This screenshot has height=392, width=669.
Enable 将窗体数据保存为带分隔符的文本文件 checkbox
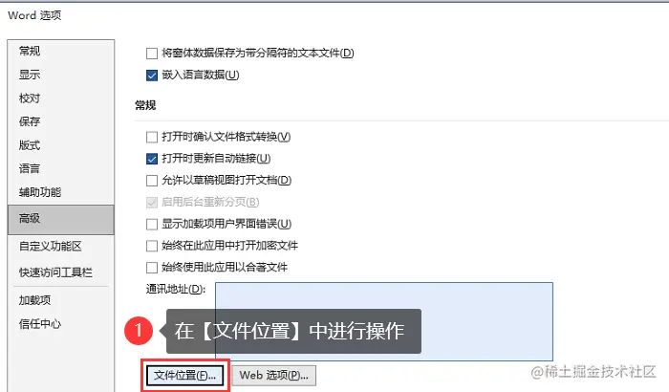[152, 54]
